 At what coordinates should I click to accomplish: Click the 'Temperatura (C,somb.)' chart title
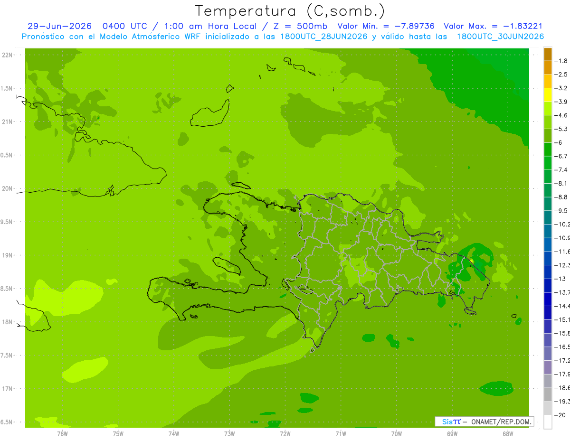pos(290,11)
